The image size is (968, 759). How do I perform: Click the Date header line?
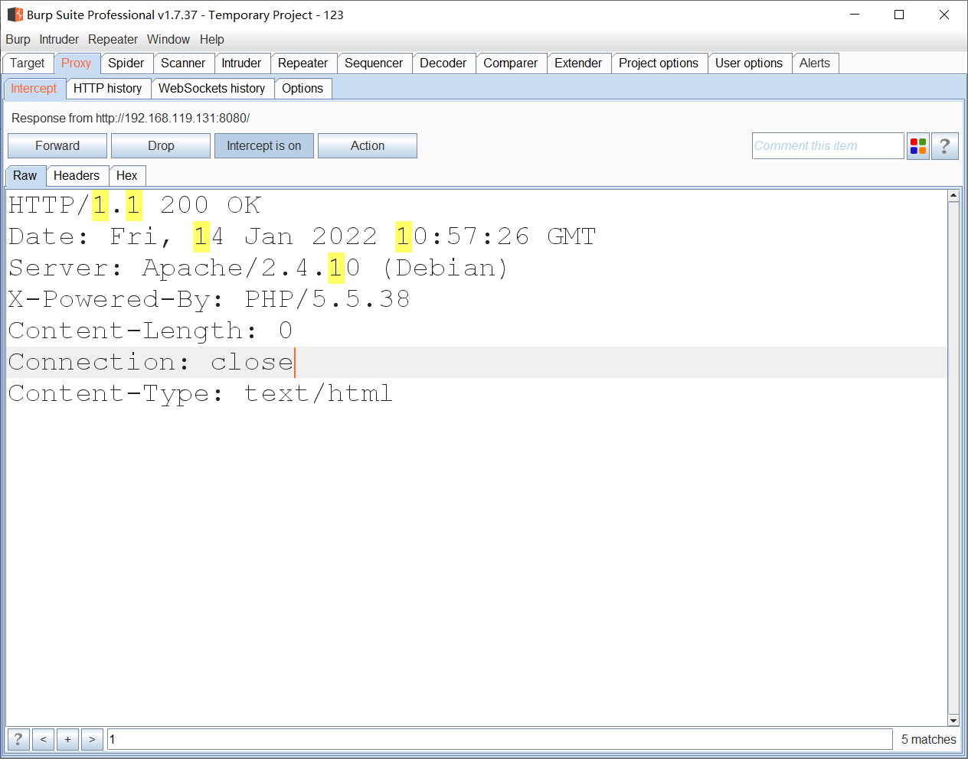tap(302, 236)
